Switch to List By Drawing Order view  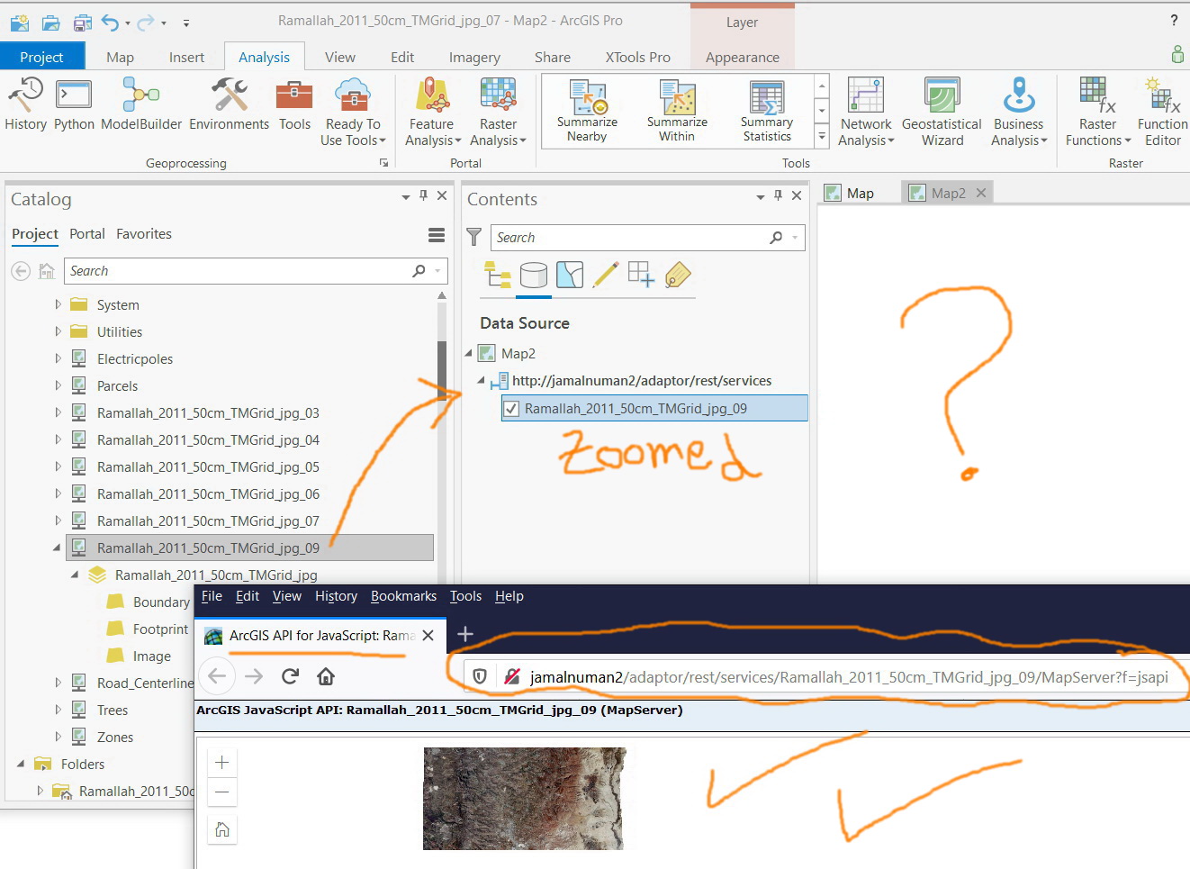point(498,275)
